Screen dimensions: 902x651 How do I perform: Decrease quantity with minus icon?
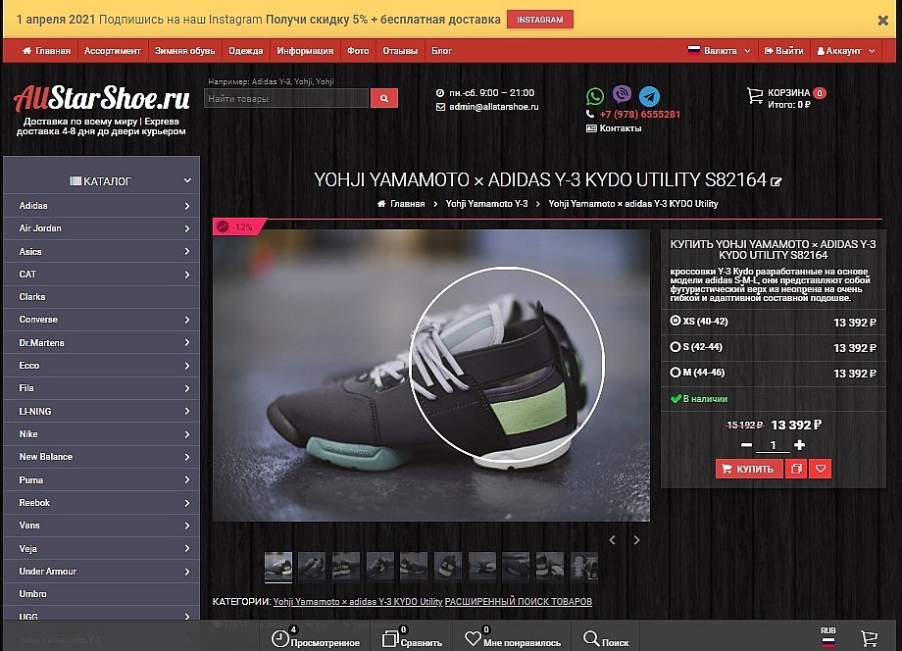[x=746, y=444]
